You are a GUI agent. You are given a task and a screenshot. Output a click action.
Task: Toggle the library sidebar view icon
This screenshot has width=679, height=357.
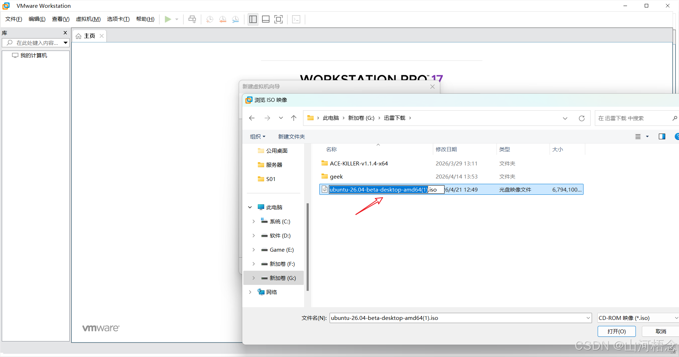(253, 19)
